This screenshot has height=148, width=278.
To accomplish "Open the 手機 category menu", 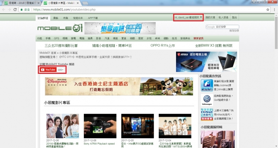I will (48, 38).
